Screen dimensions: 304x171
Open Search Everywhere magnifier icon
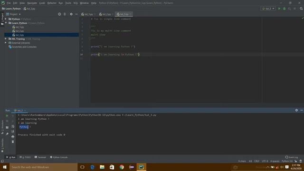click(x=301, y=9)
